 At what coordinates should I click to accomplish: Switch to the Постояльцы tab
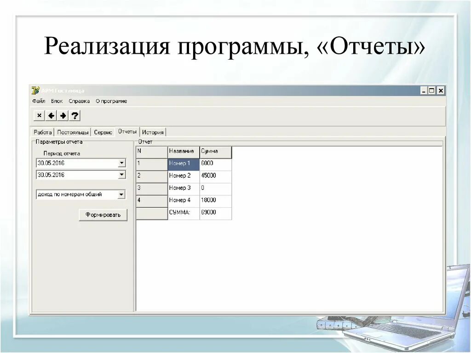pyautogui.click(x=73, y=132)
